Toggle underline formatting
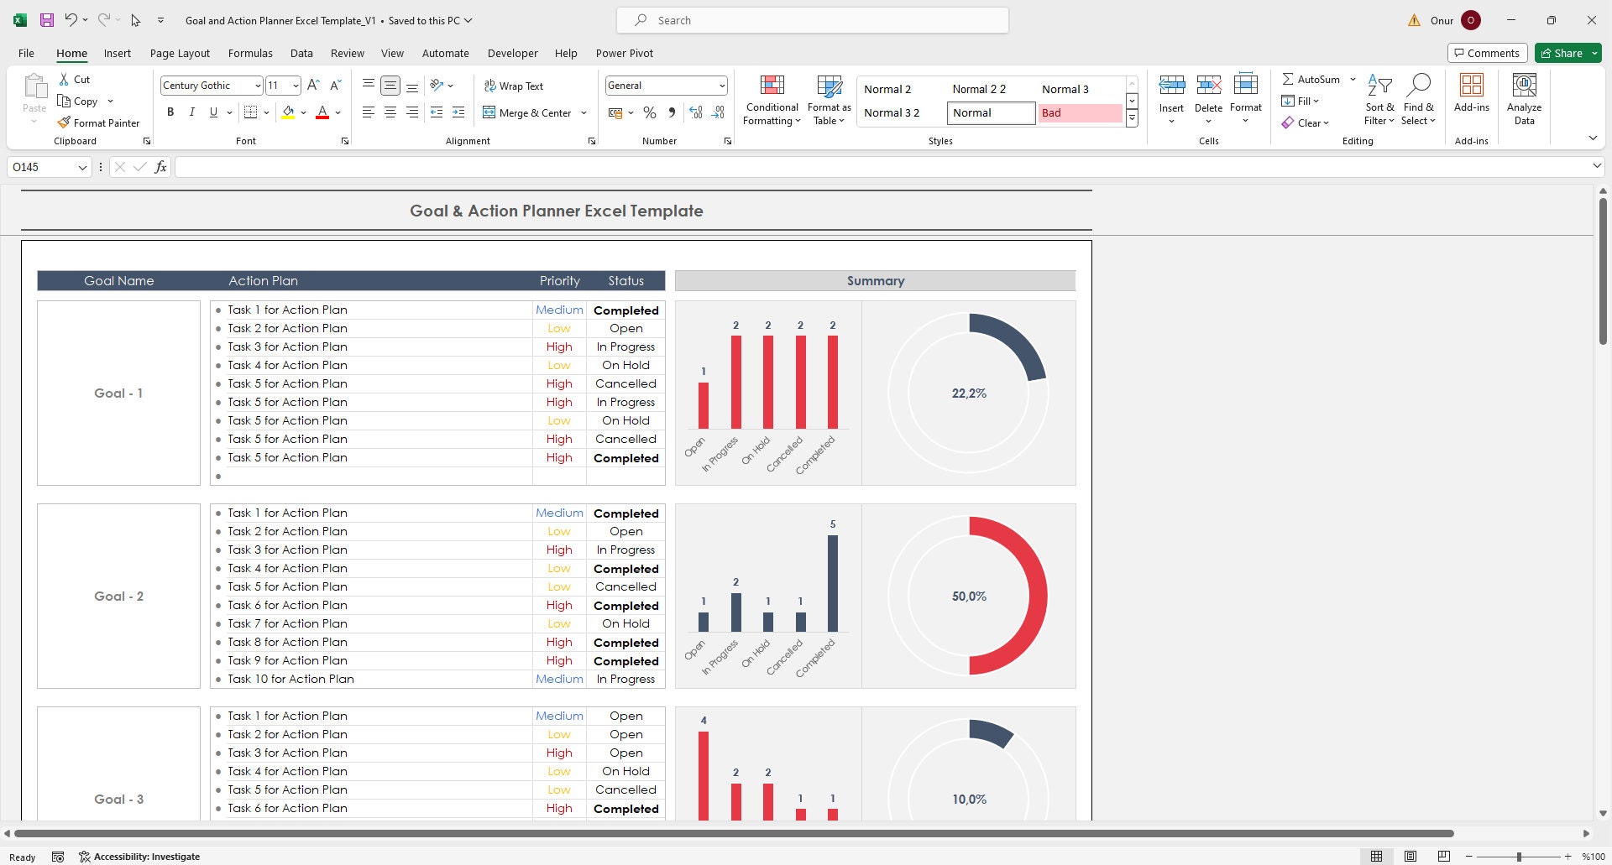 pyautogui.click(x=212, y=112)
